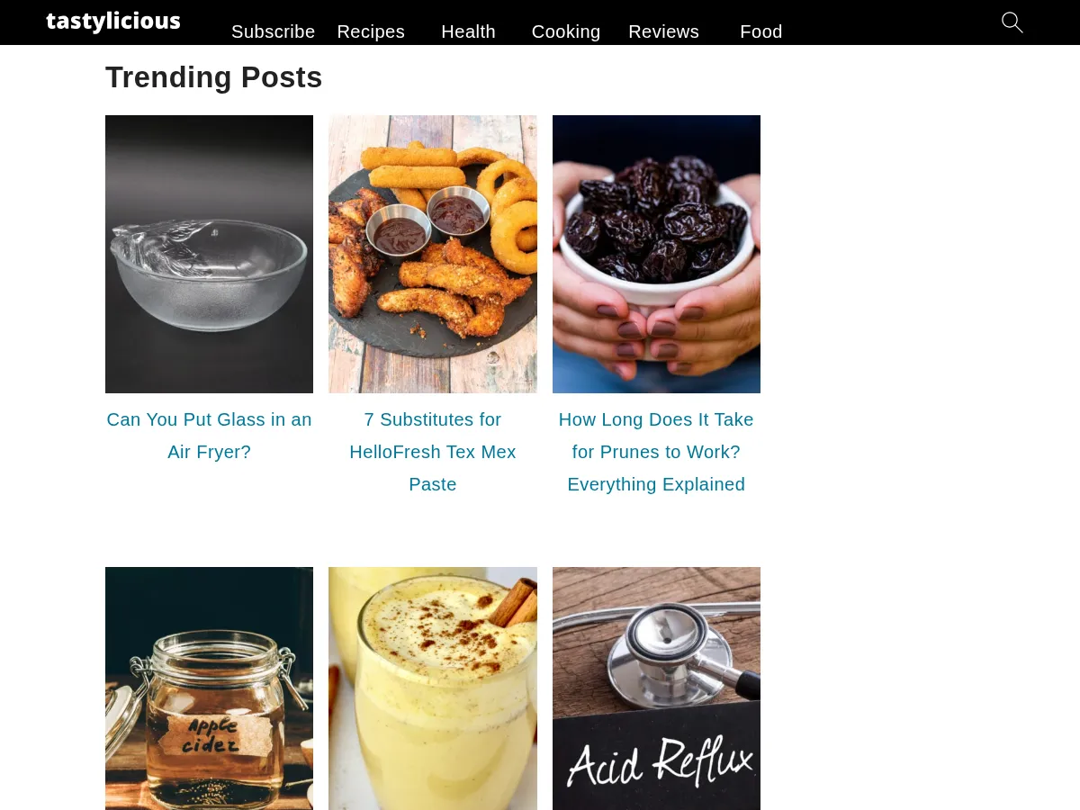Click the Trending Posts heading
1080x810 pixels.
click(x=213, y=77)
